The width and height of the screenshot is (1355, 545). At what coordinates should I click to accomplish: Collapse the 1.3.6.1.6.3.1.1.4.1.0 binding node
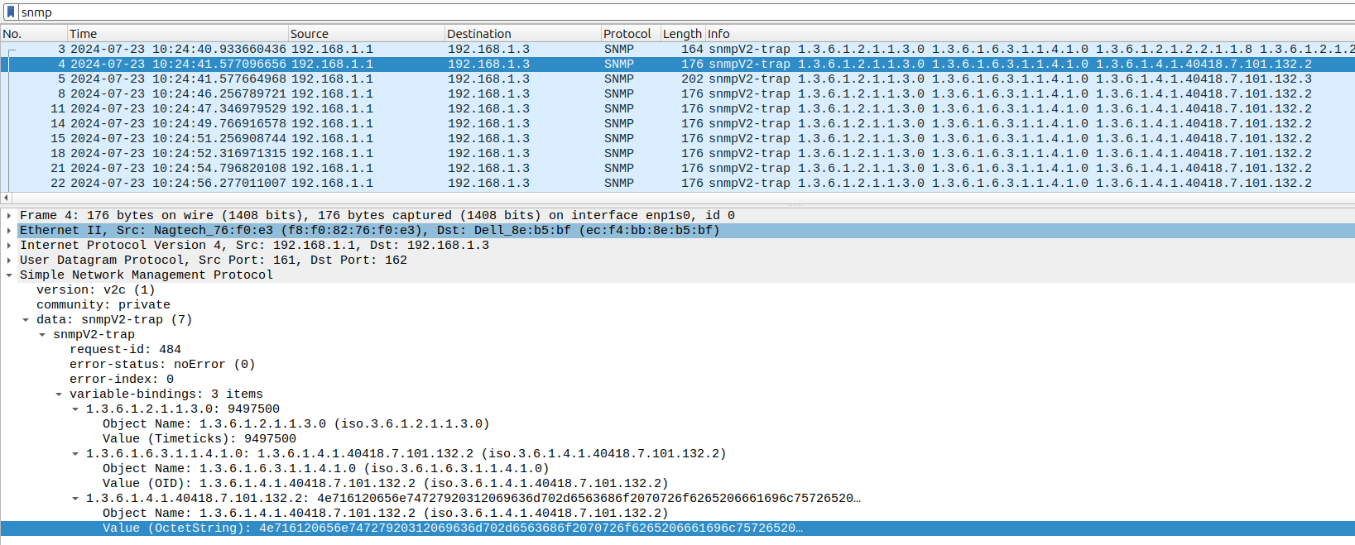pyautogui.click(x=75, y=453)
